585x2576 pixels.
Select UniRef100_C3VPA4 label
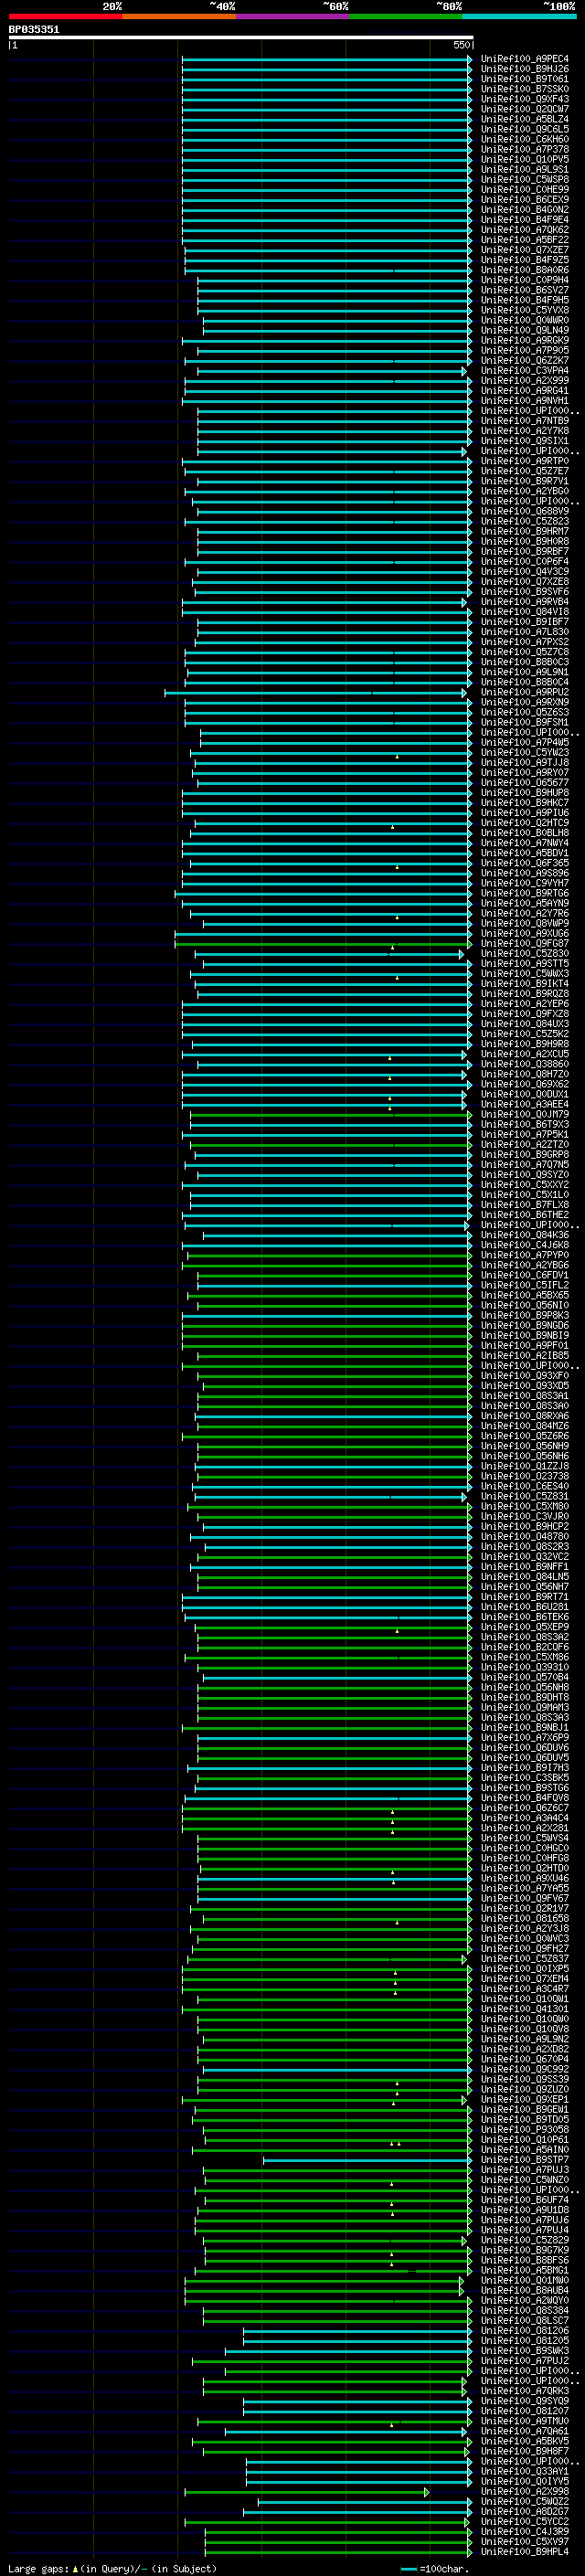tap(524, 370)
